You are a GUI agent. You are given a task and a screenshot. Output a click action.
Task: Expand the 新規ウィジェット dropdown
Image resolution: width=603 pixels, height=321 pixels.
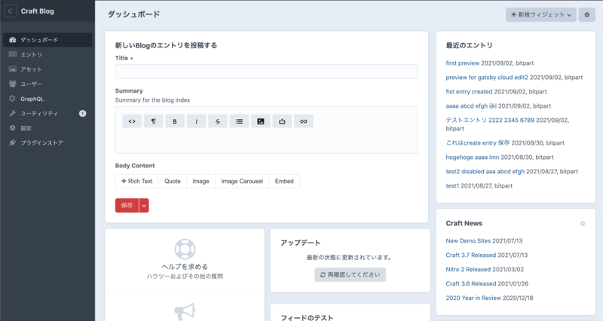pyautogui.click(x=541, y=14)
